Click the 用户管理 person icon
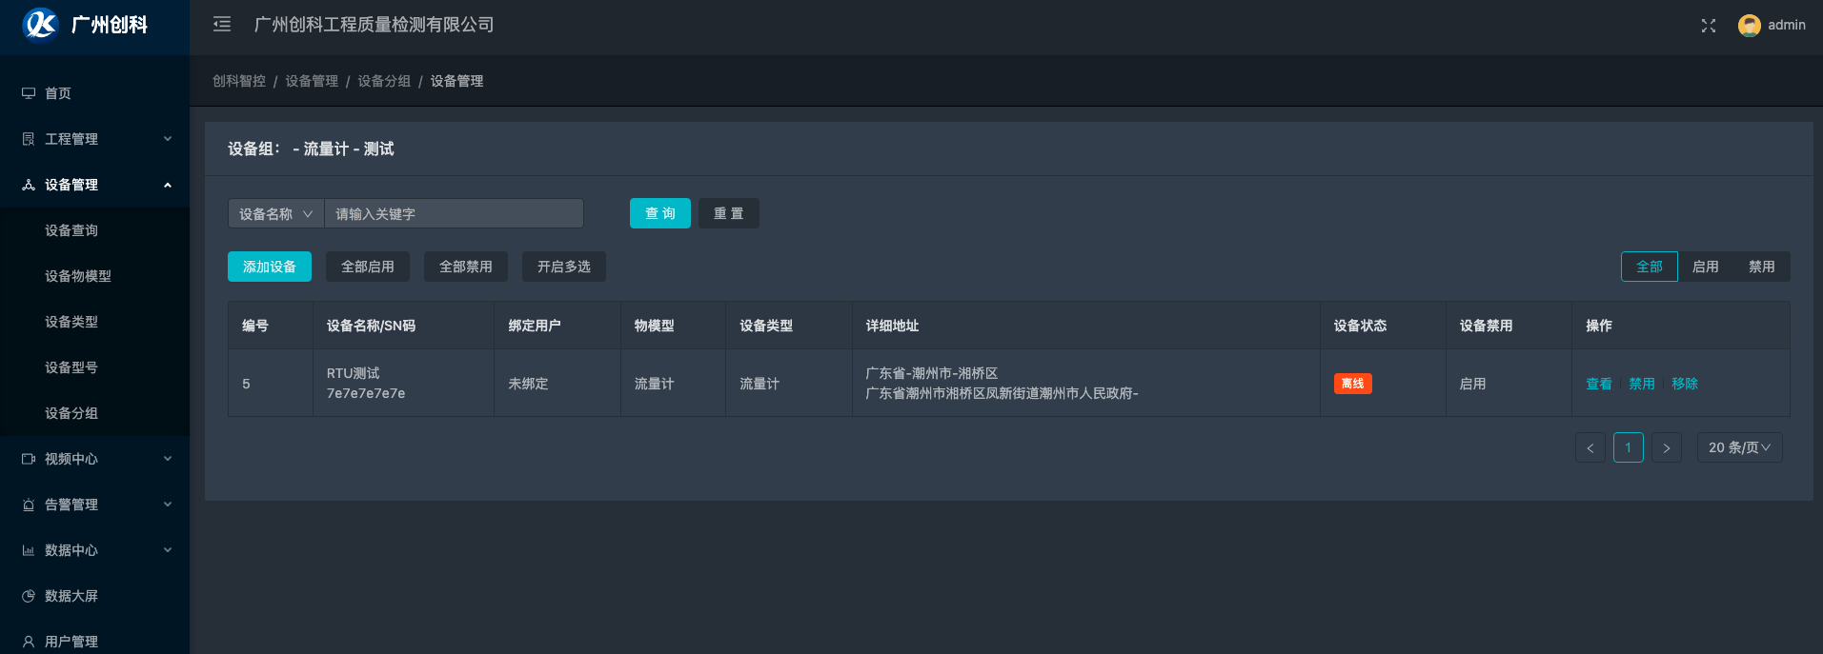The image size is (1823, 654). (29, 642)
